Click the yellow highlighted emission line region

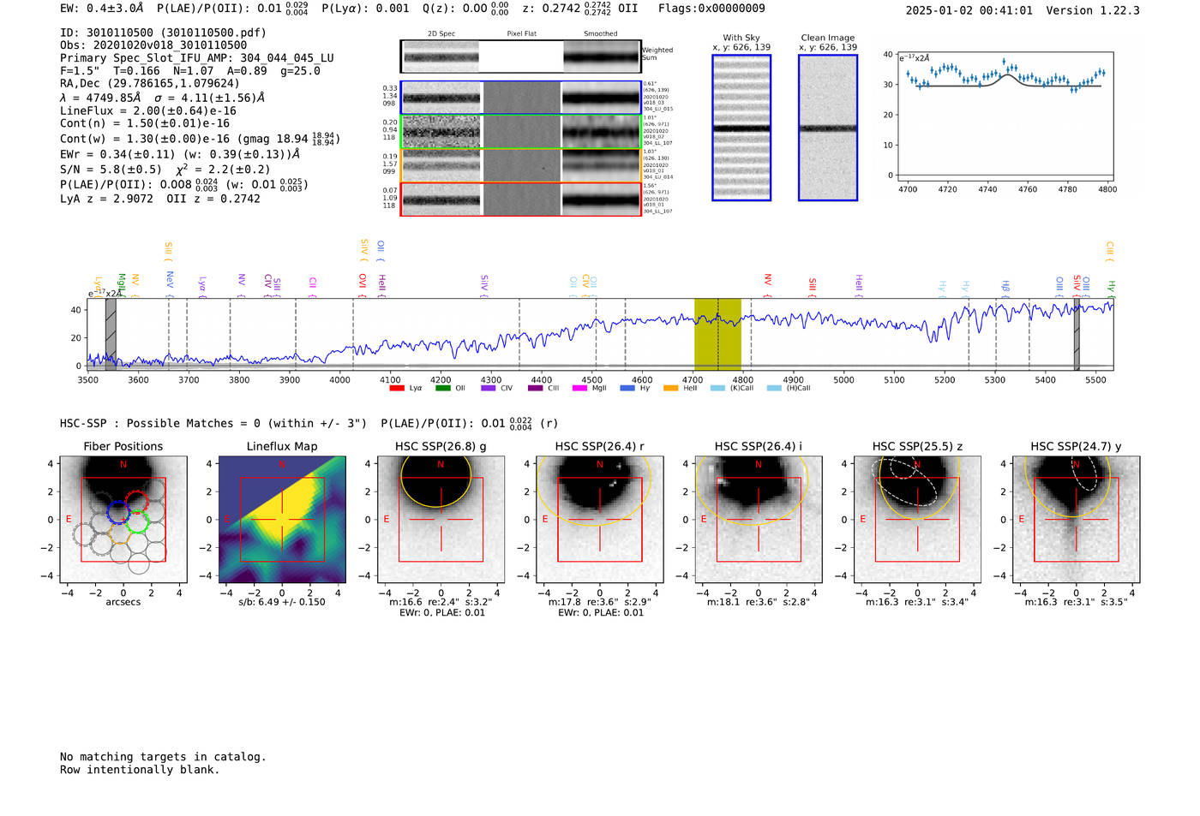(717, 334)
